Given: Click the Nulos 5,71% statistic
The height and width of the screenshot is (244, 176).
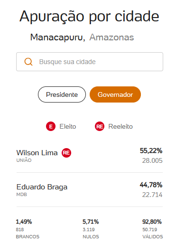Looking at the screenshot, I should [91, 222].
